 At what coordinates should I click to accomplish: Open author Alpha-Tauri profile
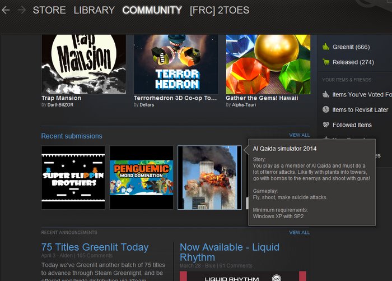click(x=244, y=105)
